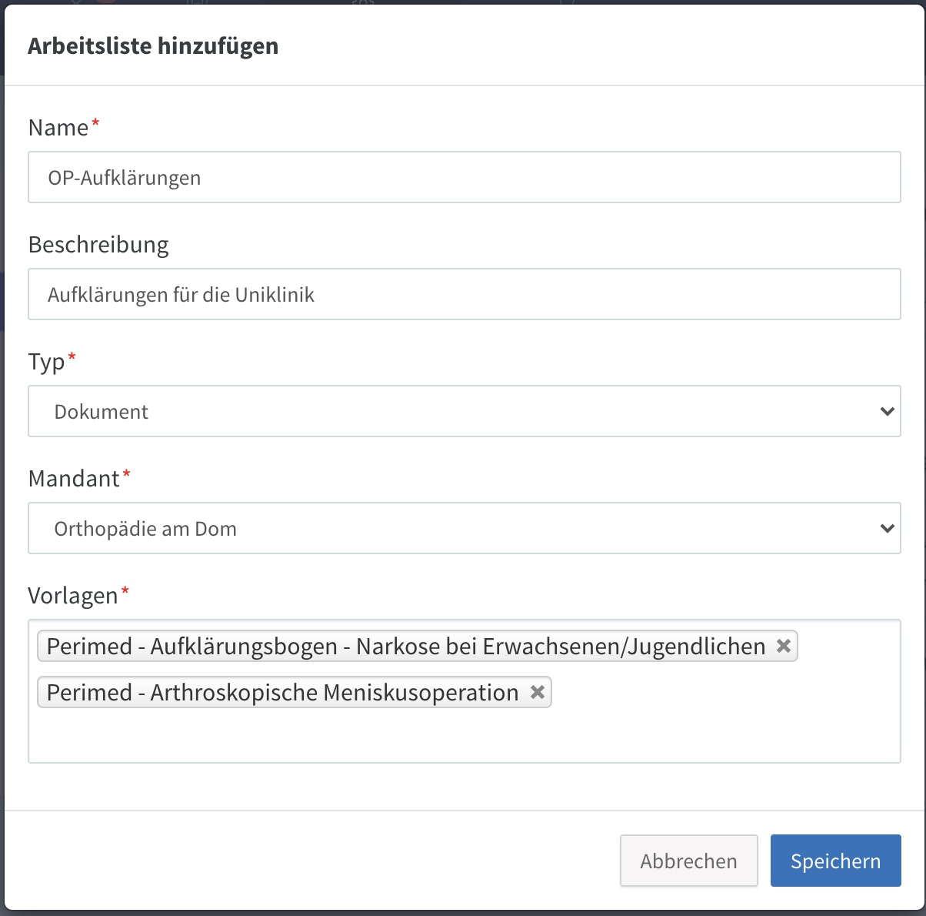Viewport: 926px width, 916px height.
Task: Select the Perimed Arthroskopische Meniskusoperation tag text
Action: (x=282, y=692)
